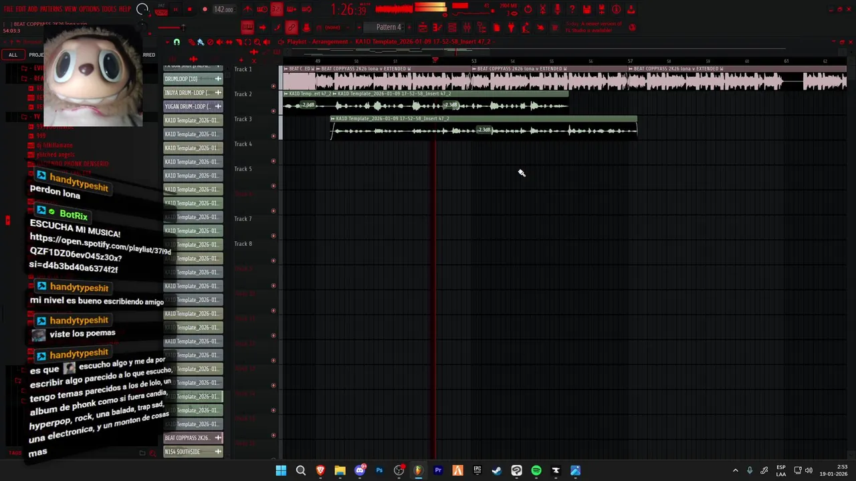Toggle overdub blend recording icon
Viewport: 856px width, 481px height.
[x=292, y=9]
